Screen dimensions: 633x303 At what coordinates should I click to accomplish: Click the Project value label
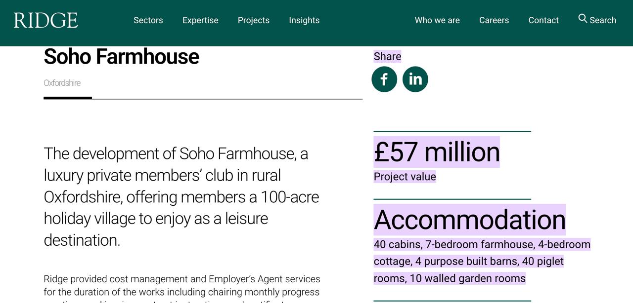pos(405,177)
